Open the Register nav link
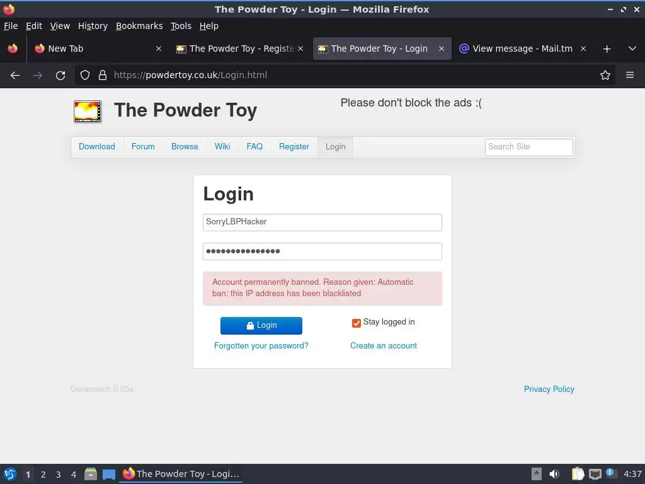Image resolution: width=645 pixels, height=484 pixels. [294, 146]
